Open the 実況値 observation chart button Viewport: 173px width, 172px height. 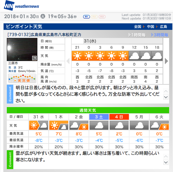(x=22, y=79)
